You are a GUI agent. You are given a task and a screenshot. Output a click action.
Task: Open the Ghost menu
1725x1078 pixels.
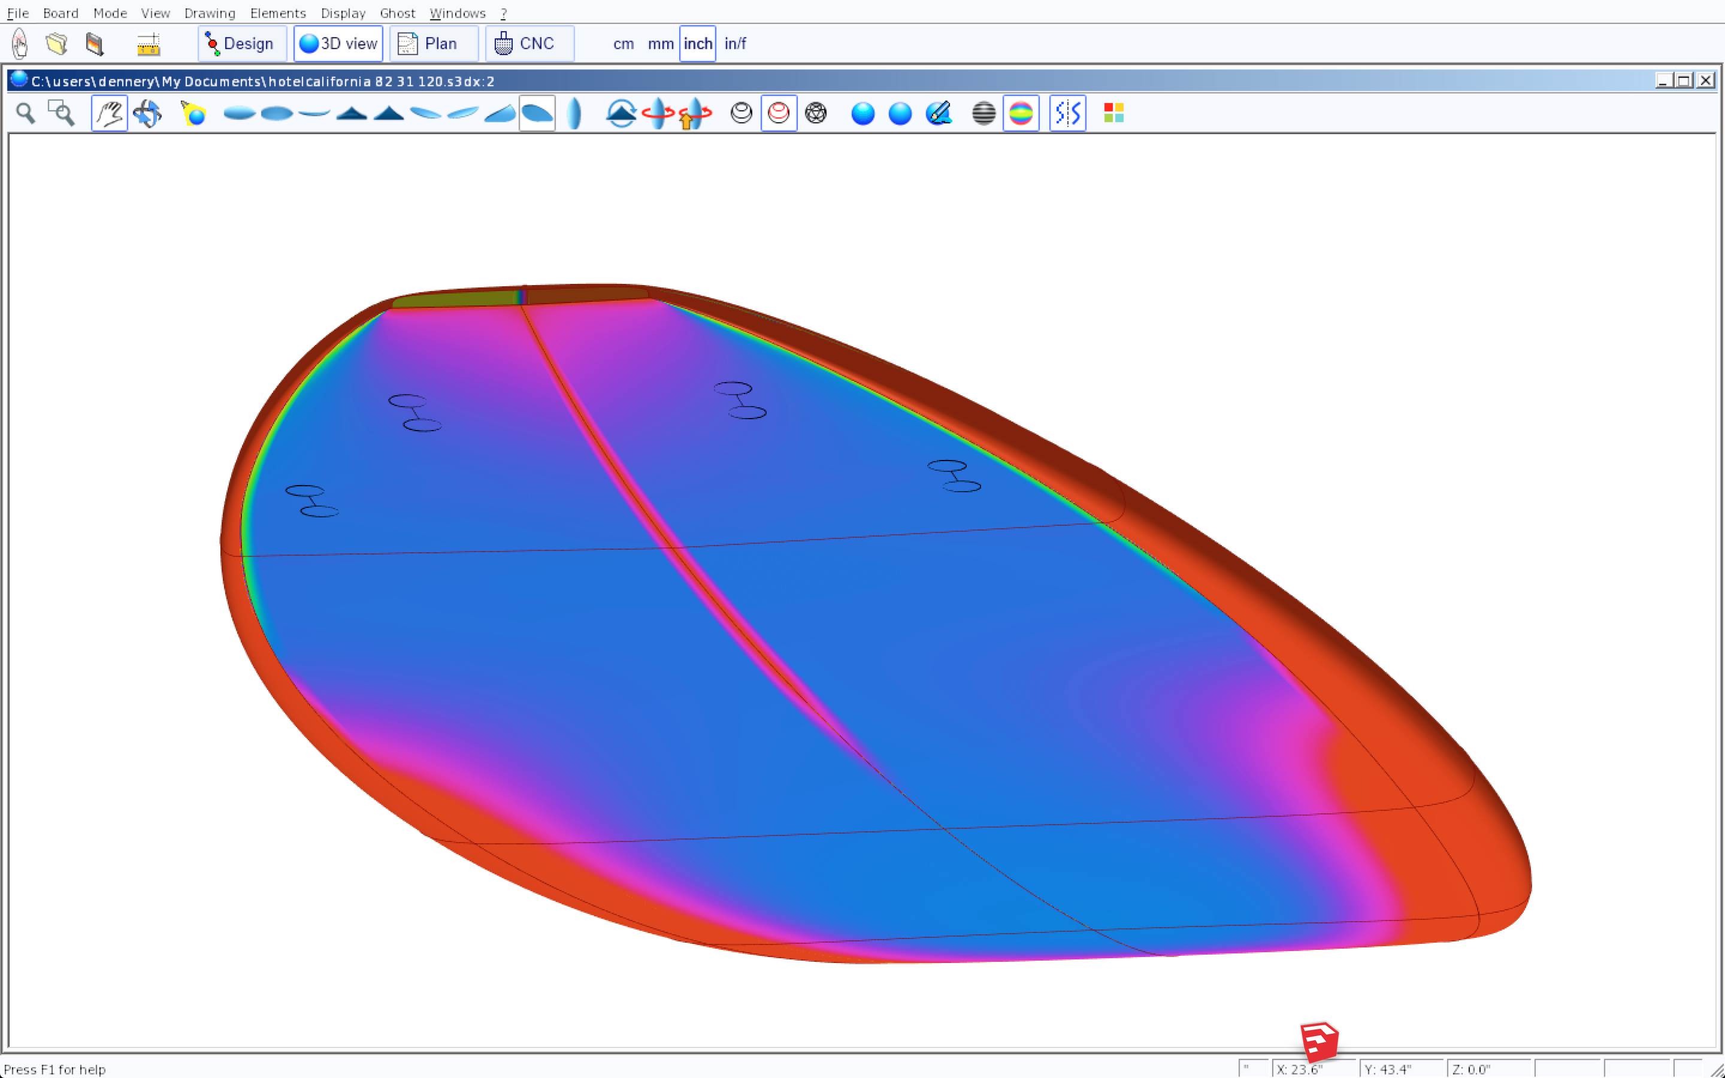(397, 13)
